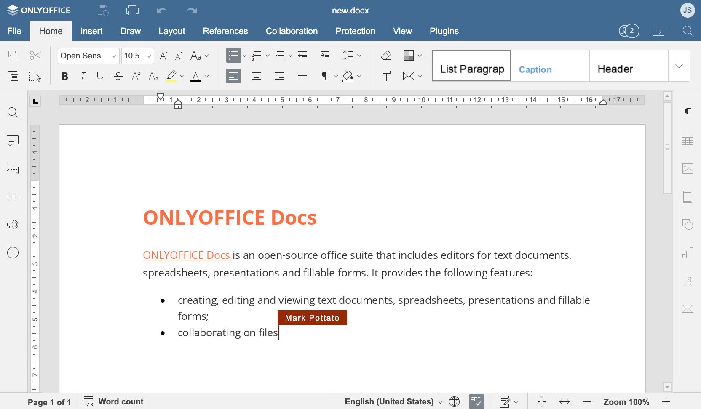Open Mail merge settings in right sidebar
Image resolution: width=701 pixels, height=409 pixels.
[x=688, y=309]
